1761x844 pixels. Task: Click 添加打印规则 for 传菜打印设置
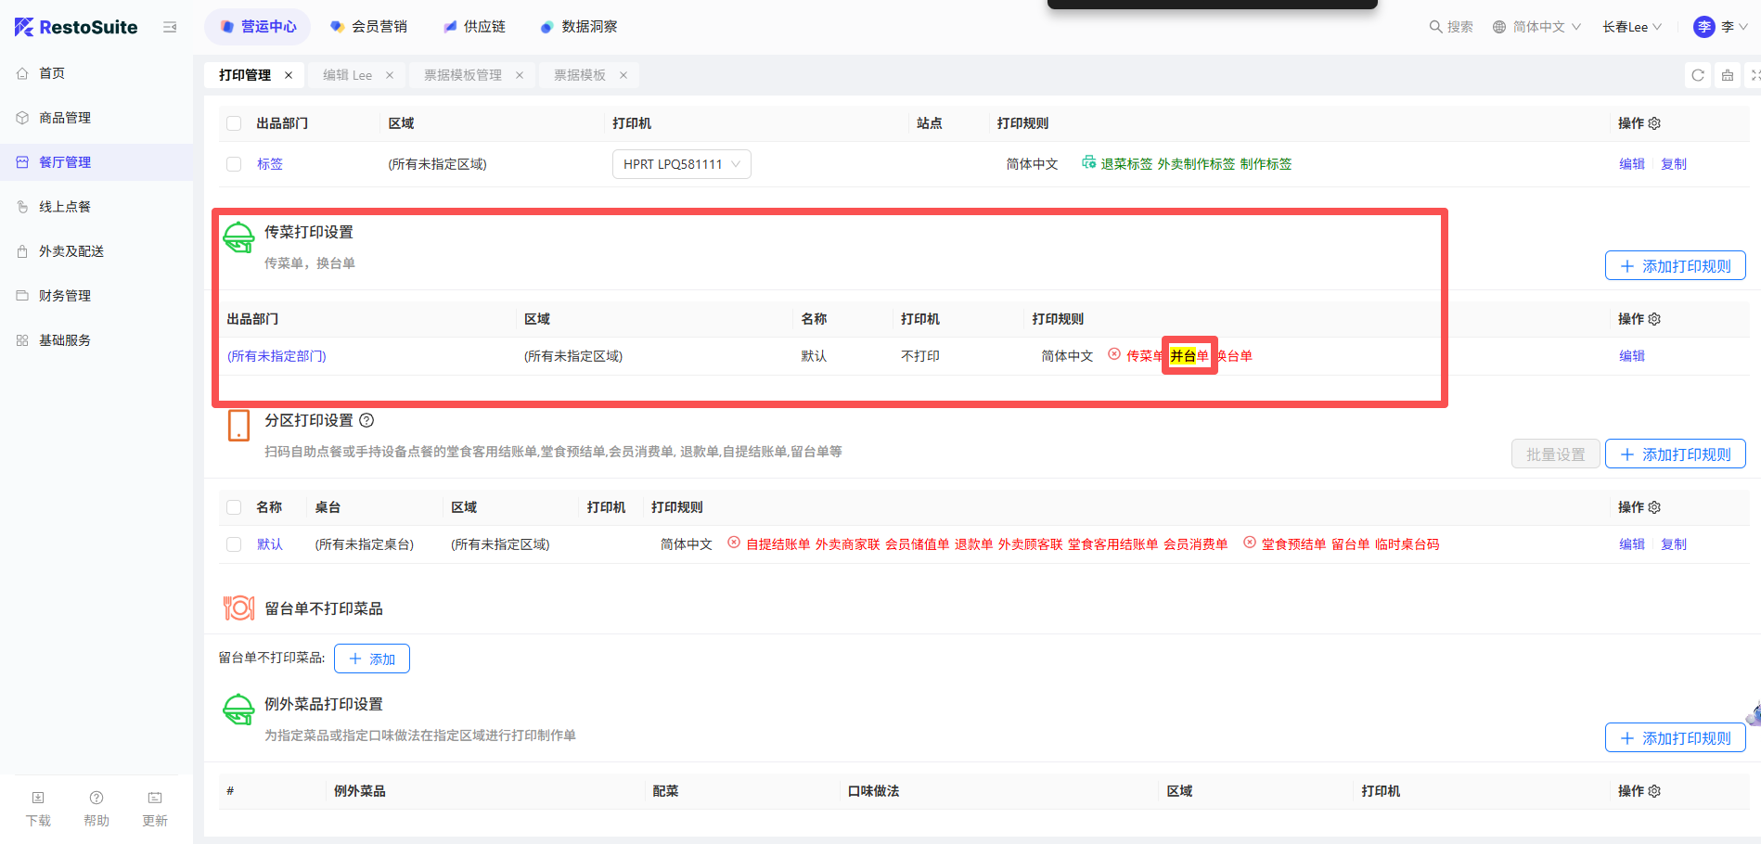1675,266
